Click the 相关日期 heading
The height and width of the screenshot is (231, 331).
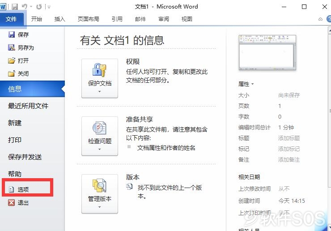click(x=249, y=177)
